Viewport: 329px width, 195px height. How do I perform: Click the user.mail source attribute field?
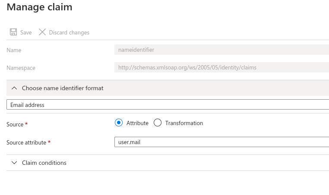pos(221,142)
